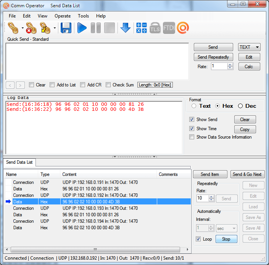
Task: Open dropdown arrow beside open connection icon
Action: [x=23, y=28]
